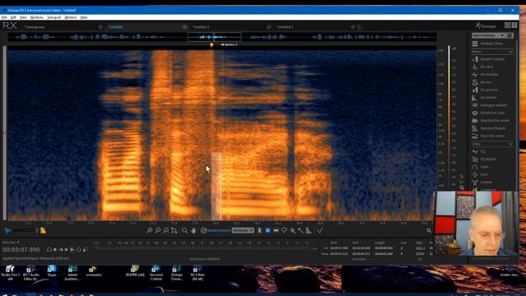Click the Play selection button

click(x=72, y=250)
